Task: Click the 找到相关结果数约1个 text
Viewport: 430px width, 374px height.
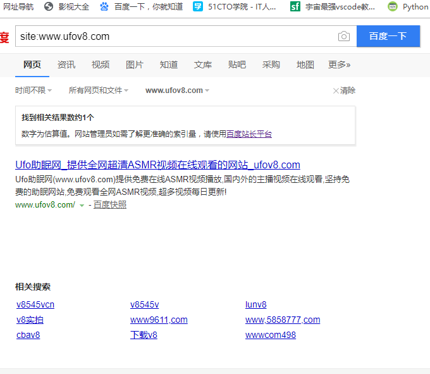Action: coord(58,118)
